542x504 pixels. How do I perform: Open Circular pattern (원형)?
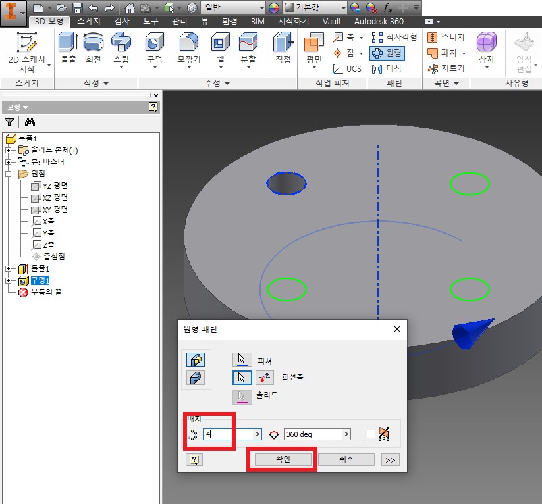[387, 53]
